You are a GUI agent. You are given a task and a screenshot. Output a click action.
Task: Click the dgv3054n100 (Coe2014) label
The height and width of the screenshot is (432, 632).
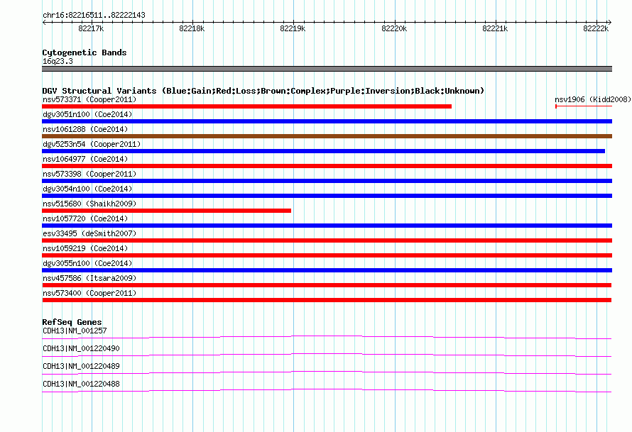click(87, 189)
